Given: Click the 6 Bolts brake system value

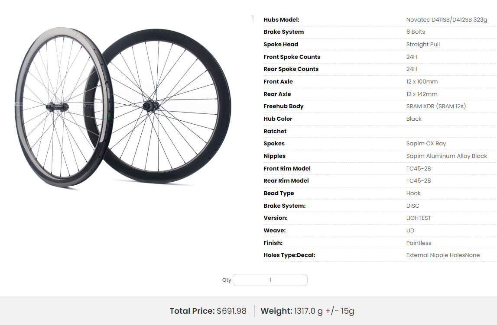Looking at the screenshot, I should [416, 32].
